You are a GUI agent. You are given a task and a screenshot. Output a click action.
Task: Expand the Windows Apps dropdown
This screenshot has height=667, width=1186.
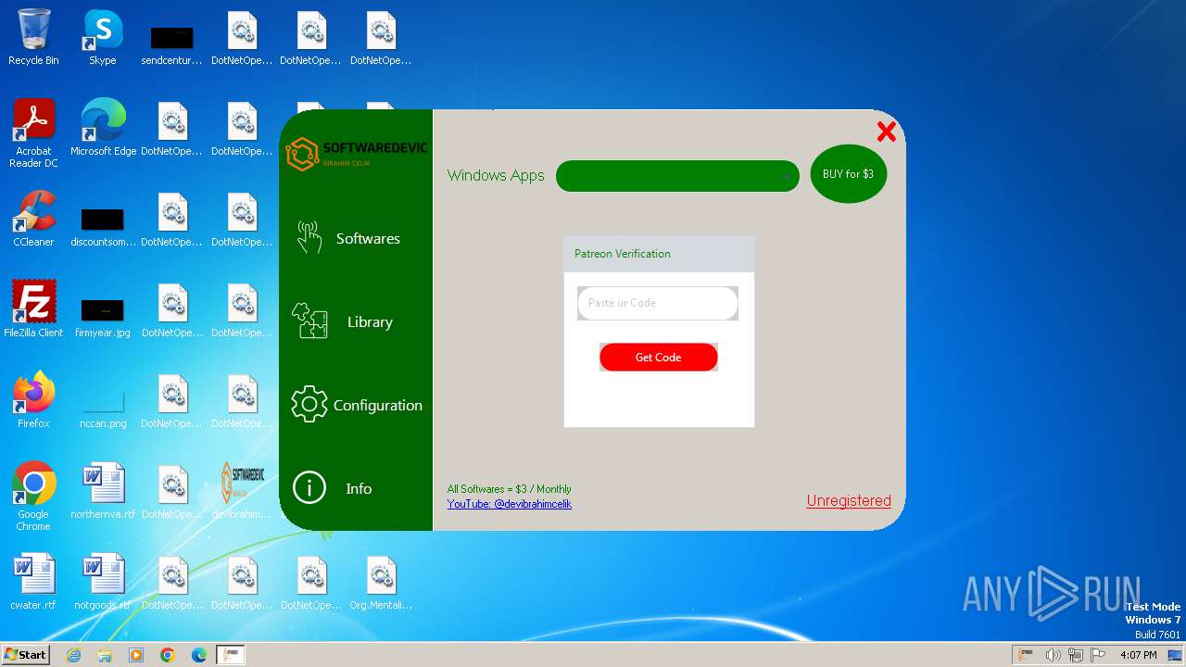pyautogui.click(x=677, y=176)
